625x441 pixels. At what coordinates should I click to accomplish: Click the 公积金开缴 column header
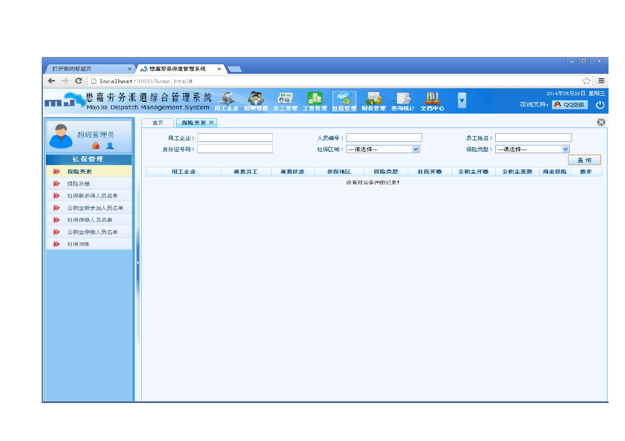click(x=474, y=172)
